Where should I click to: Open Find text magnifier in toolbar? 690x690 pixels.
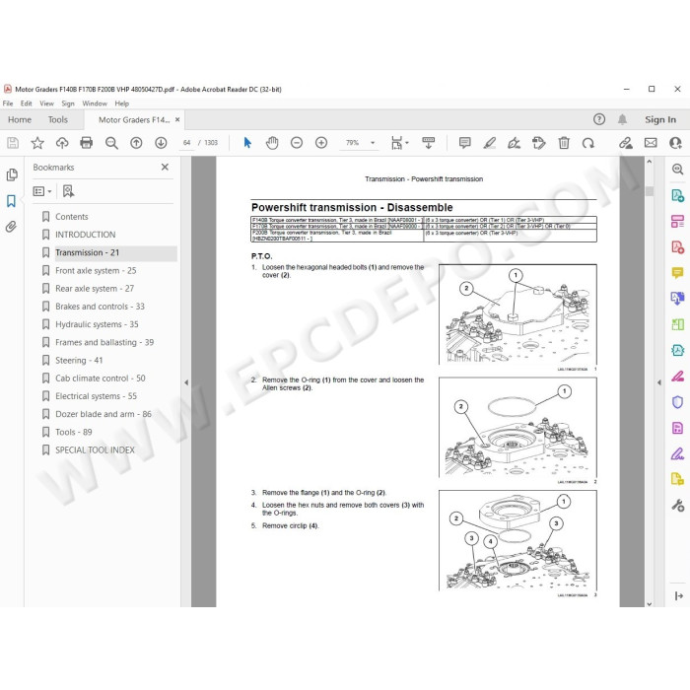(111, 143)
